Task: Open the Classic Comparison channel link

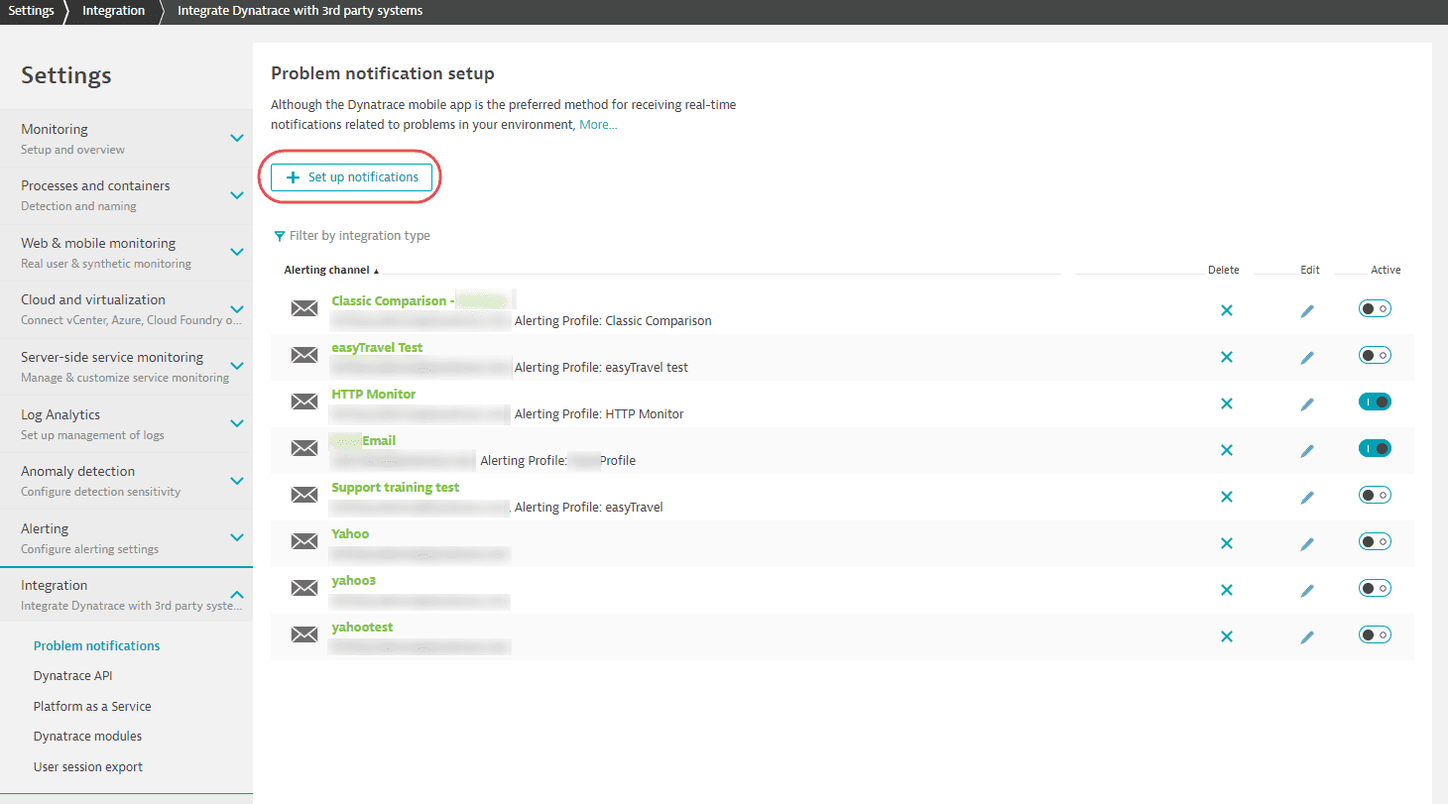Action: coord(393,301)
